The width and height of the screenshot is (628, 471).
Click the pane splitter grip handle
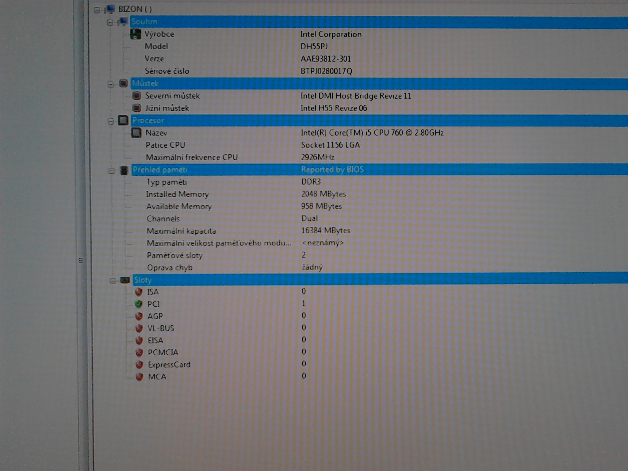[x=81, y=260]
